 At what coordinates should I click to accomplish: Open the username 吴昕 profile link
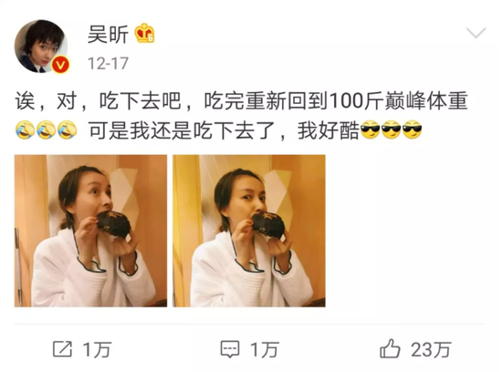(x=108, y=35)
